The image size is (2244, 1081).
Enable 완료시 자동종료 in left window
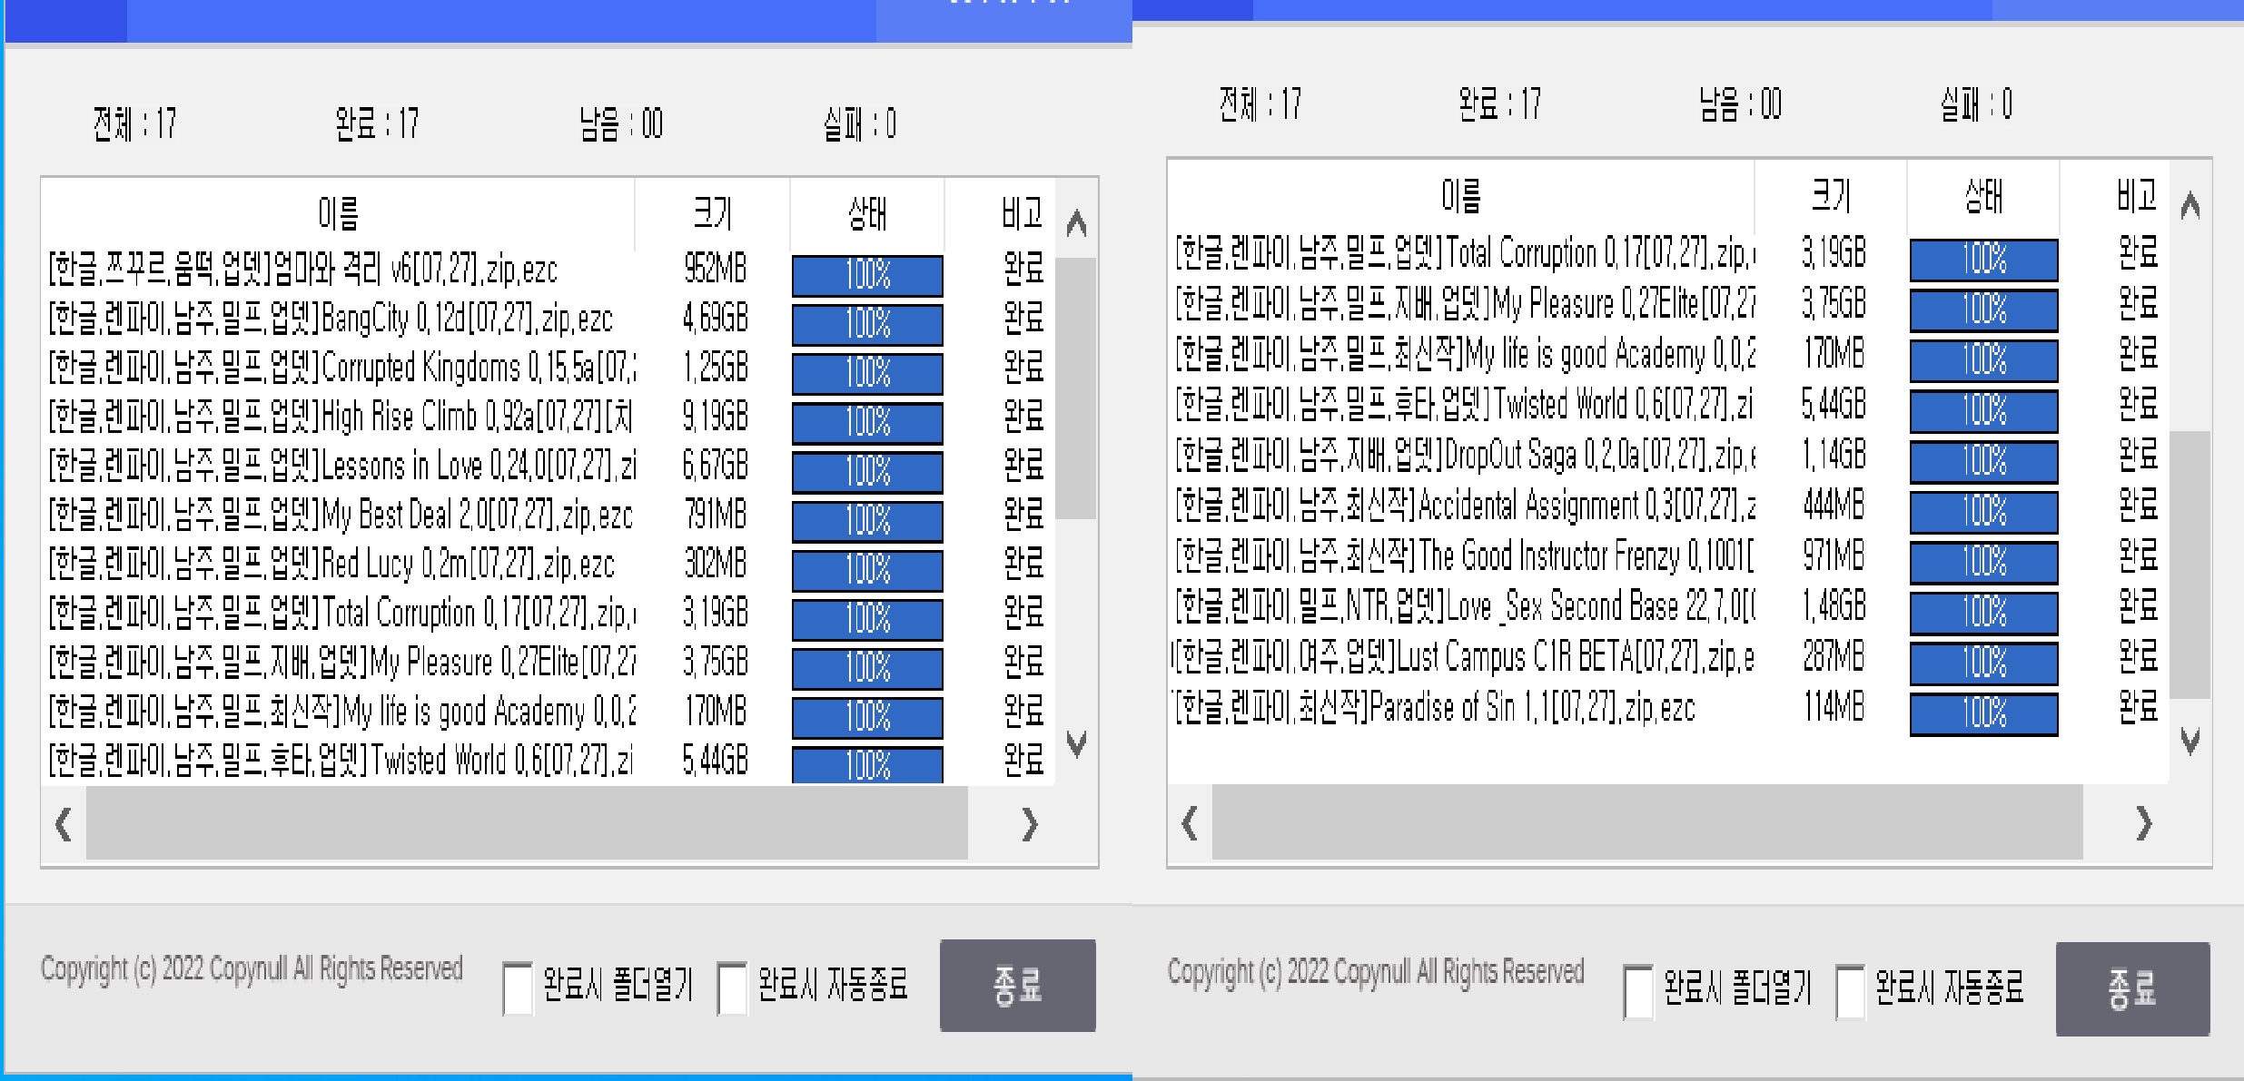point(732,988)
